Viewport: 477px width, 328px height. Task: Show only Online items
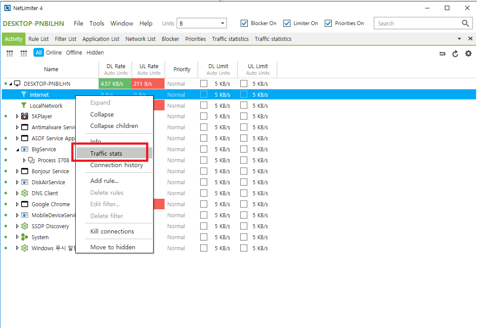point(54,53)
